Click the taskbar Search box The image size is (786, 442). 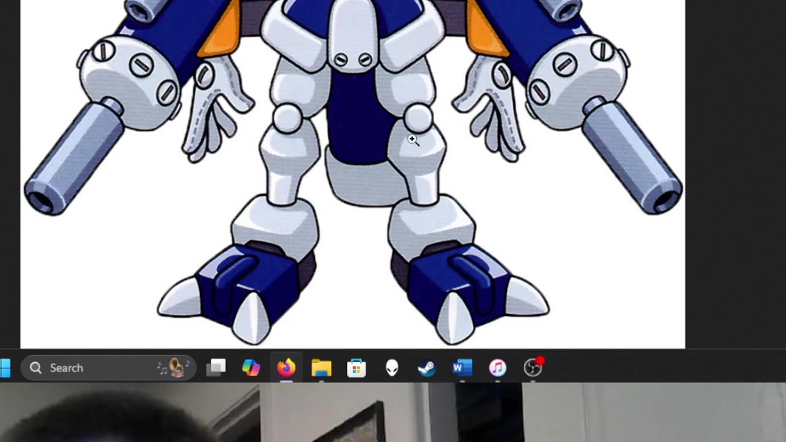(109, 368)
